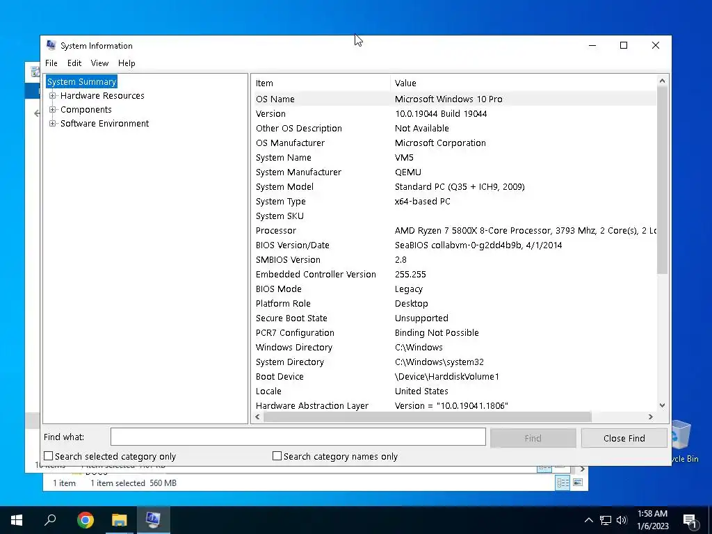Click the Find button

(533, 438)
